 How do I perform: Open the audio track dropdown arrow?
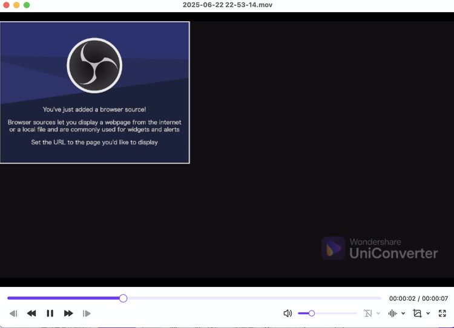click(x=403, y=314)
